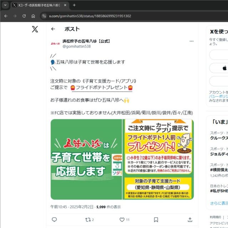Screen dimensions: 228x228
Task: Open the post's more options (three dots)
Action: coord(191,41)
